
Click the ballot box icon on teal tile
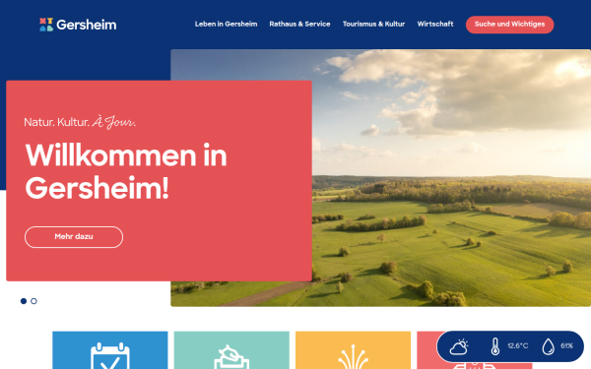pos(231,357)
